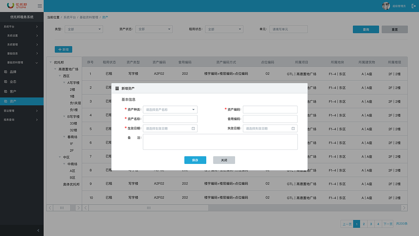The width and height of the screenshot is (419, 236).
Task: Select the 负1夹层 tree node
Action: (x=75, y=103)
